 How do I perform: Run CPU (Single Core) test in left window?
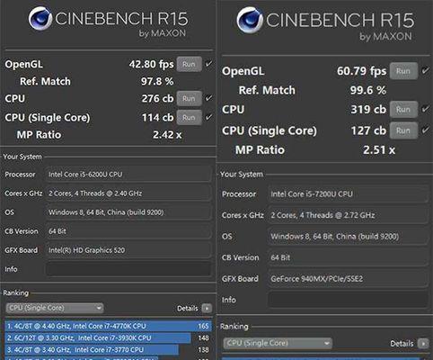click(x=189, y=117)
